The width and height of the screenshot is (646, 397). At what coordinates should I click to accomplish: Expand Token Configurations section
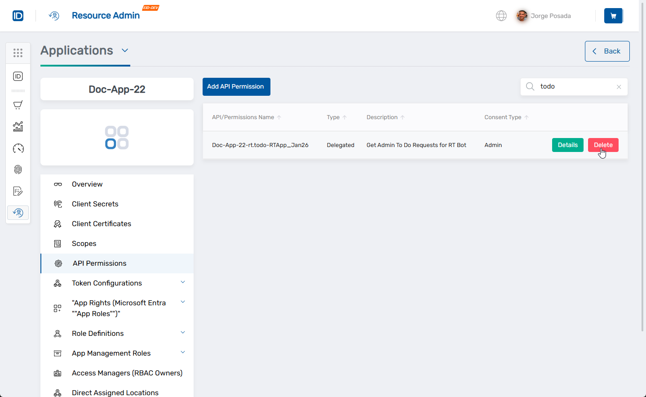tap(183, 282)
